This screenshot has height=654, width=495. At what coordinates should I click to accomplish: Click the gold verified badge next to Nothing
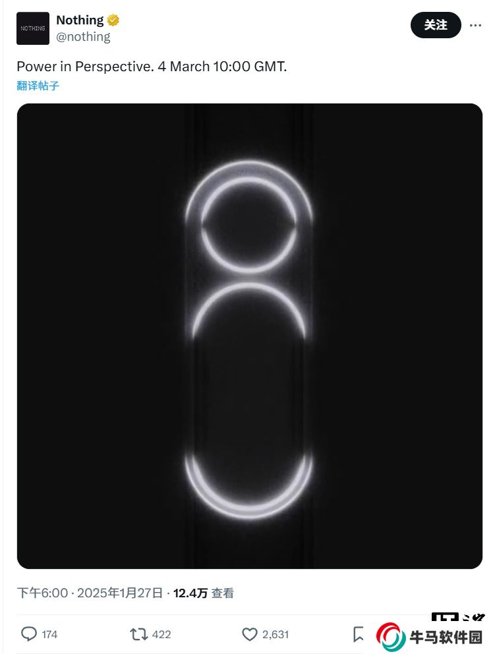click(x=113, y=20)
